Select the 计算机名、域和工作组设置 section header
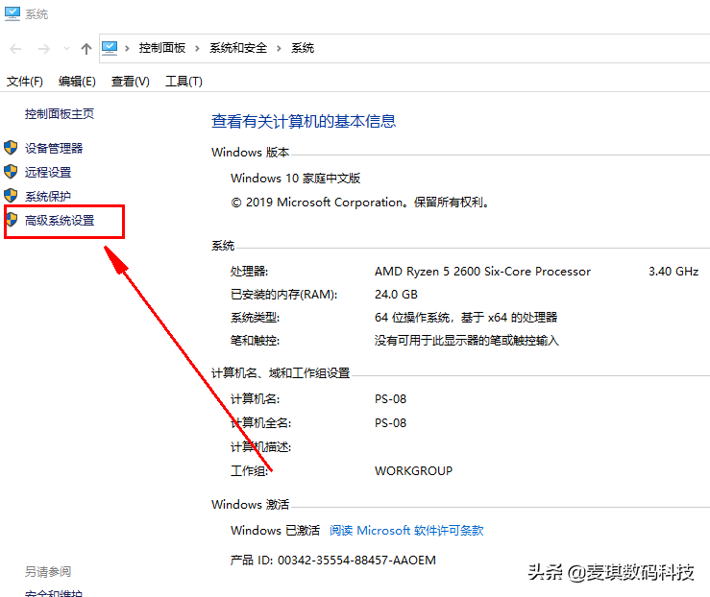The width and height of the screenshot is (710, 597). 281,373
